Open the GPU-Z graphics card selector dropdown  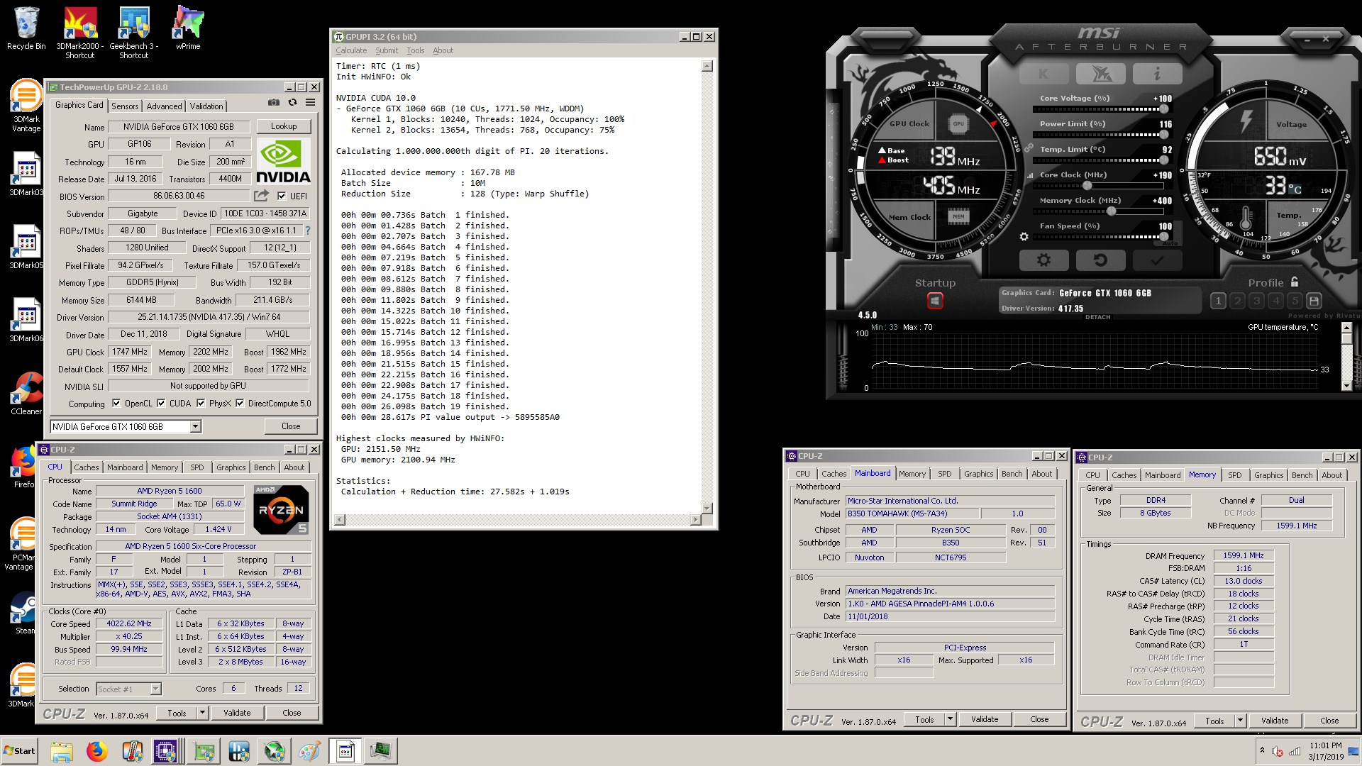[195, 426]
